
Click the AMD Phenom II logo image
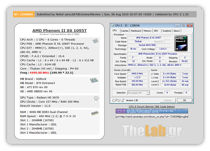[x=181, y=43]
